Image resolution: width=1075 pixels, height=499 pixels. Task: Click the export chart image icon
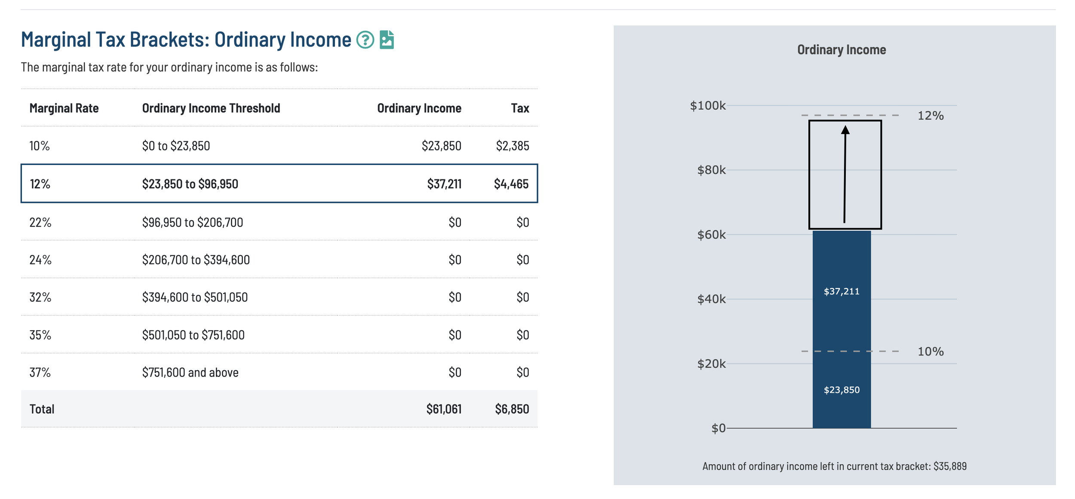387,40
